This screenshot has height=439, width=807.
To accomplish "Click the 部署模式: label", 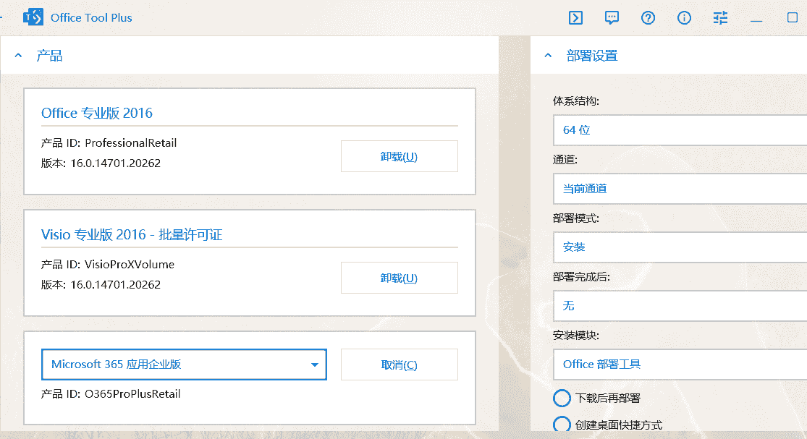I will [576, 218].
